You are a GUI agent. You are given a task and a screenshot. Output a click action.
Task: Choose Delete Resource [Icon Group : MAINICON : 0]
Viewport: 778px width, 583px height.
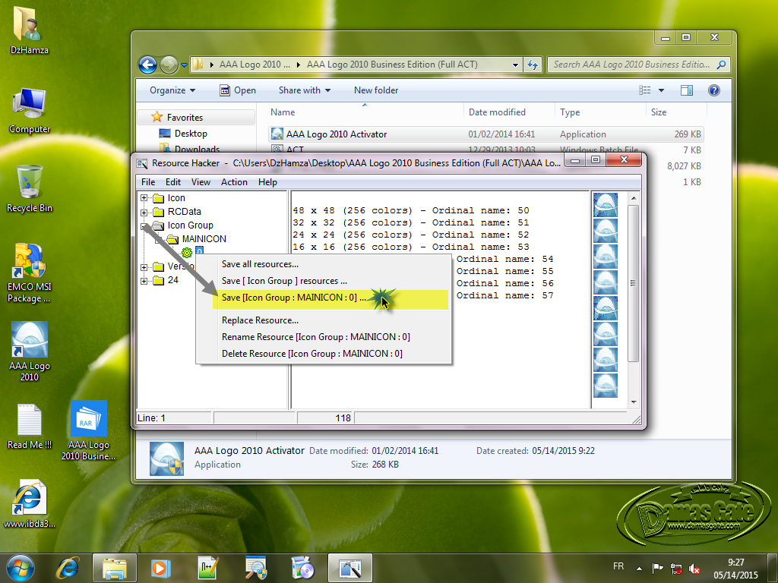(x=324, y=354)
